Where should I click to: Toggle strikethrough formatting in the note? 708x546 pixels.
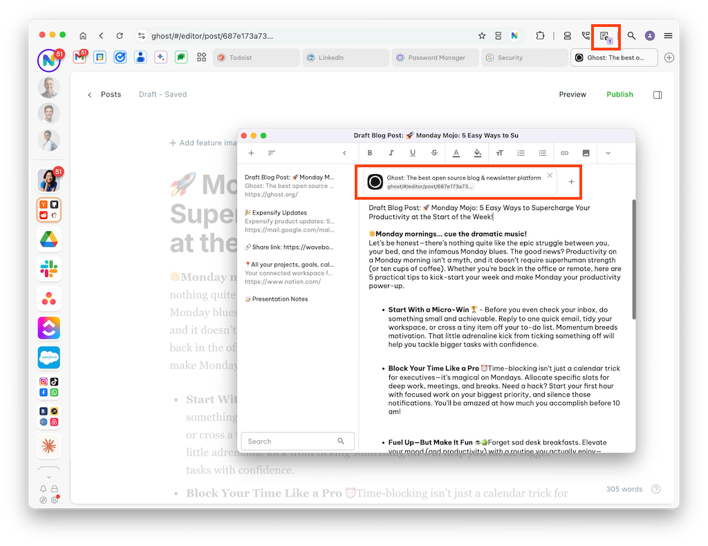point(434,153)
